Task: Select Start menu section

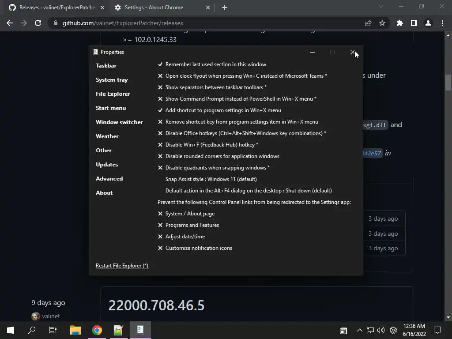Action: pos(111,108)
